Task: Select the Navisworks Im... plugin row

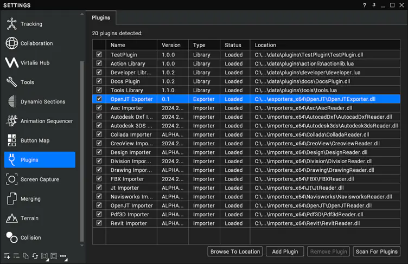Action: pyautogui.click(x=246, y=197)
